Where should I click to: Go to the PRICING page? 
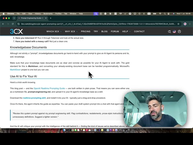point(86,31)
